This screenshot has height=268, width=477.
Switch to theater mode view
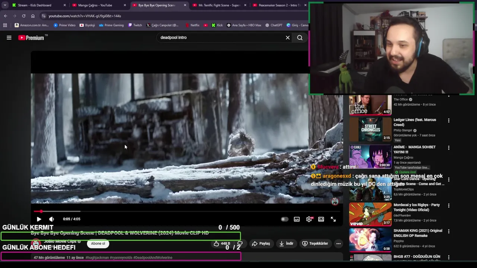pyautogui.click(x=321, y=219)
